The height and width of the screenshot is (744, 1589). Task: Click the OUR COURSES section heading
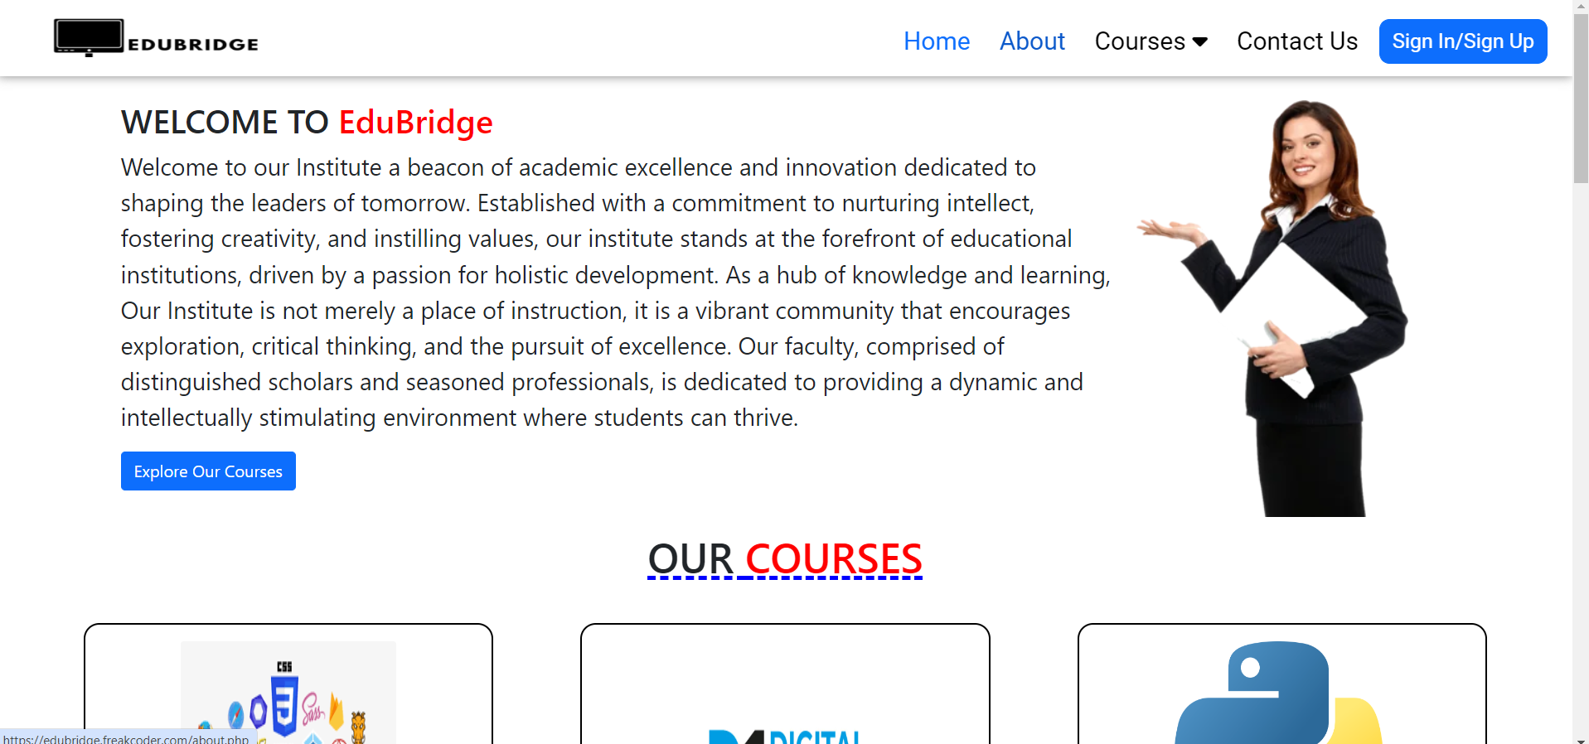pyautogui.click(x=784, y=558)
